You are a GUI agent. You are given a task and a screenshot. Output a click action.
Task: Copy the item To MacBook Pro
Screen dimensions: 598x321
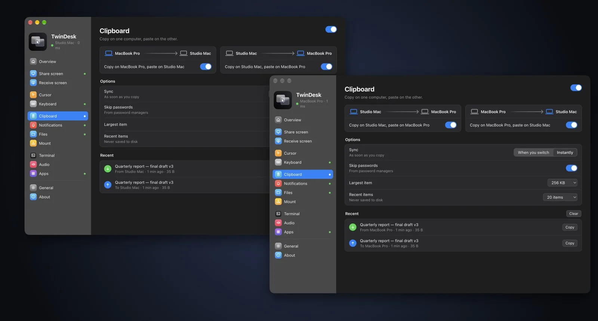(x=570, y=243)
